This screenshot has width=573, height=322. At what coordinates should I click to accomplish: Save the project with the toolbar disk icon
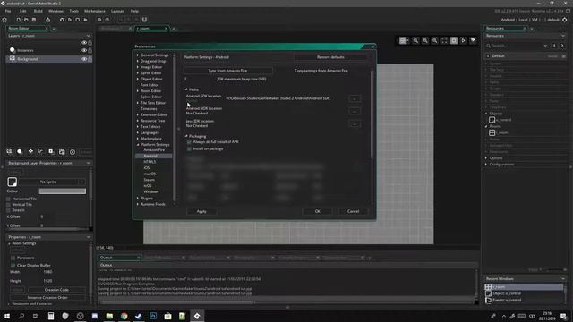(34, 20)
